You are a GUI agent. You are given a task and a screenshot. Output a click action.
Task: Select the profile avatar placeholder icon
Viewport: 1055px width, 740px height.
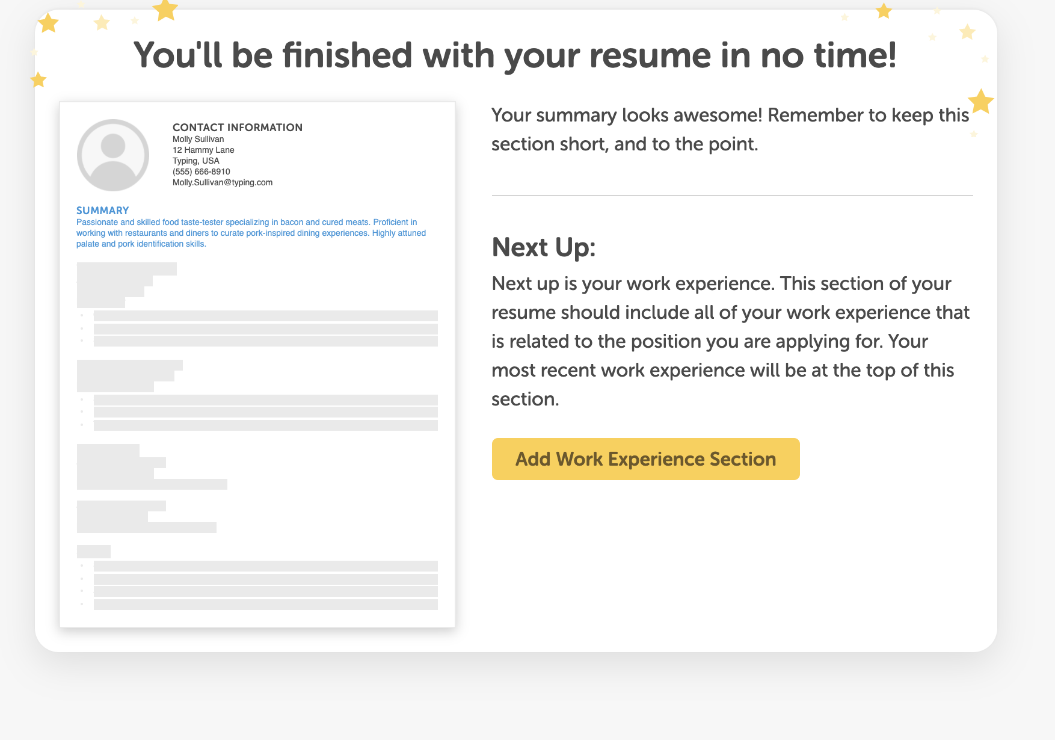113,155
